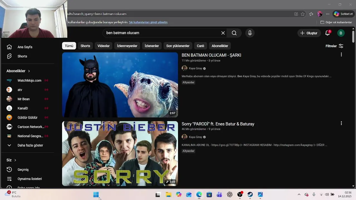Start voice search with the microphone icon
The height and width of the screenshot is (200, 356).
pos(250,33)
